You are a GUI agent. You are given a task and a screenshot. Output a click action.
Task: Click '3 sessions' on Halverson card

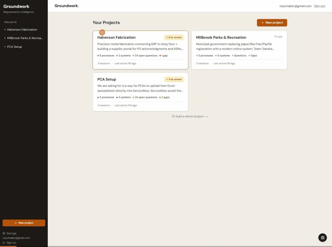pyautogui.click(x=104, y=63)
